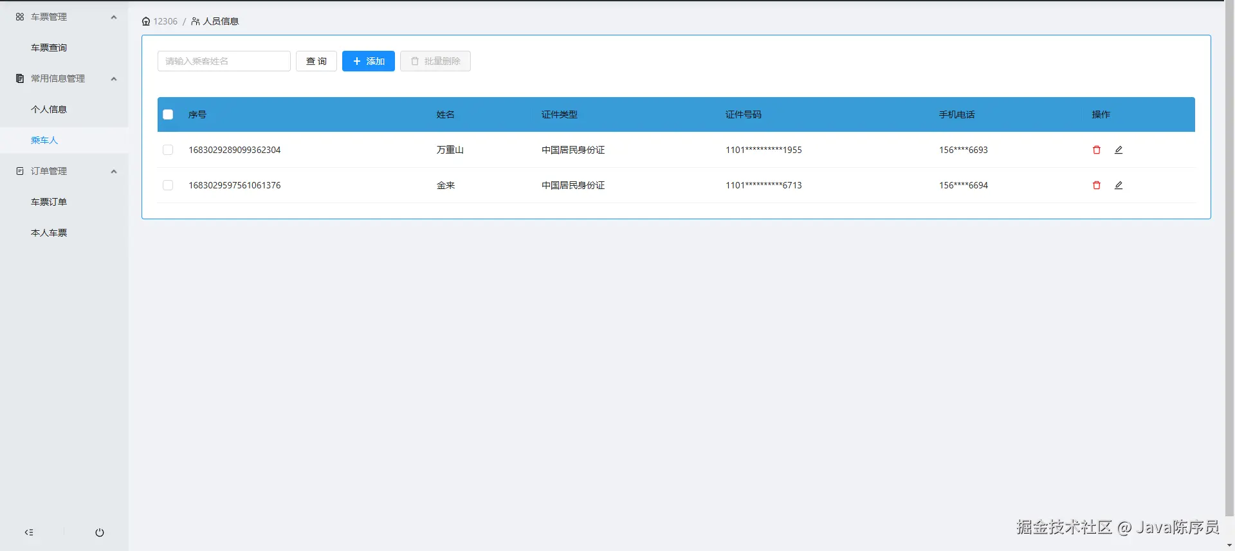This screenshot has height=551, width=1235.
Task: Collapse the 常用信息管理 section chevron
Action: 114,78
